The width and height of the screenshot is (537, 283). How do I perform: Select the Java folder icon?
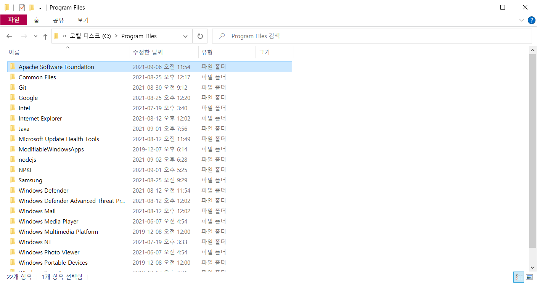pyautogui.click(x=13, y=129)
